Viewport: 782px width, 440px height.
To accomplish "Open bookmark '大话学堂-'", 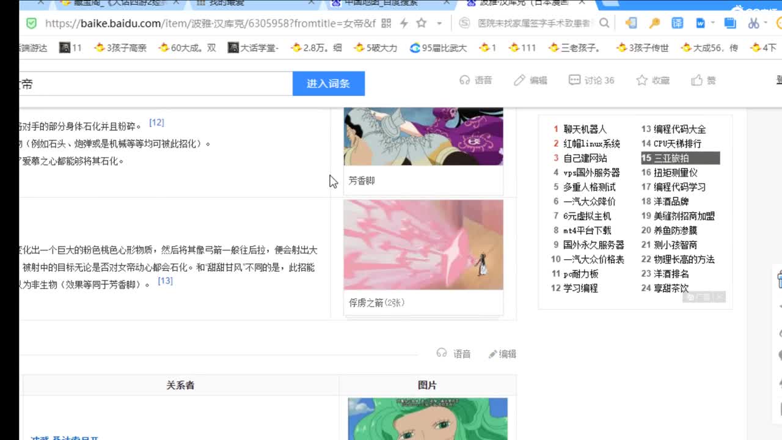I will pos(253,47).
